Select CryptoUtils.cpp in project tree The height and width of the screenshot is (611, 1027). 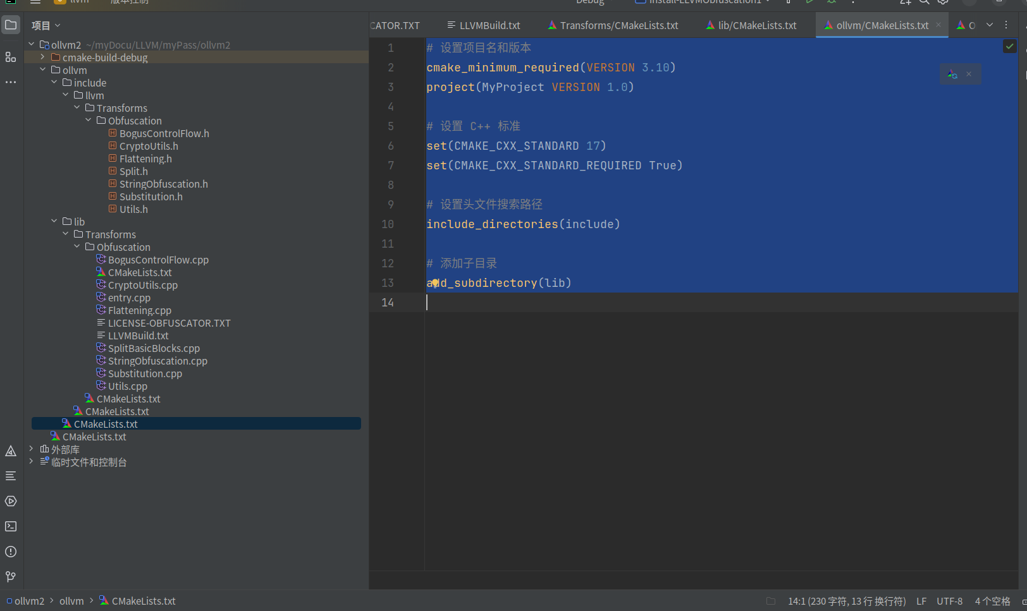point(137,285)
